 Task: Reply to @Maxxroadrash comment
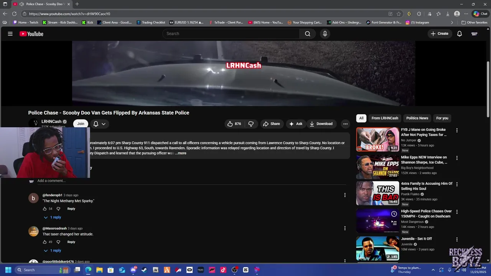click(x=71, y=242)
